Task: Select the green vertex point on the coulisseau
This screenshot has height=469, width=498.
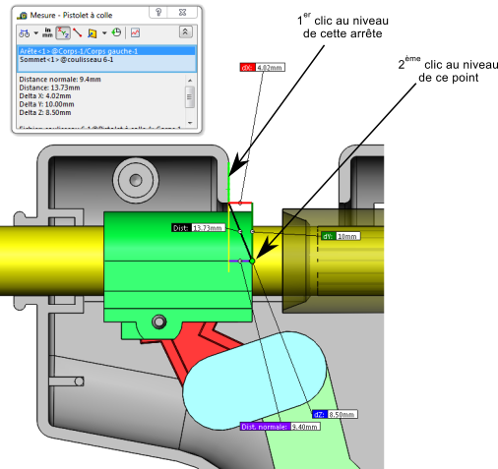Action: click(252, 262)
